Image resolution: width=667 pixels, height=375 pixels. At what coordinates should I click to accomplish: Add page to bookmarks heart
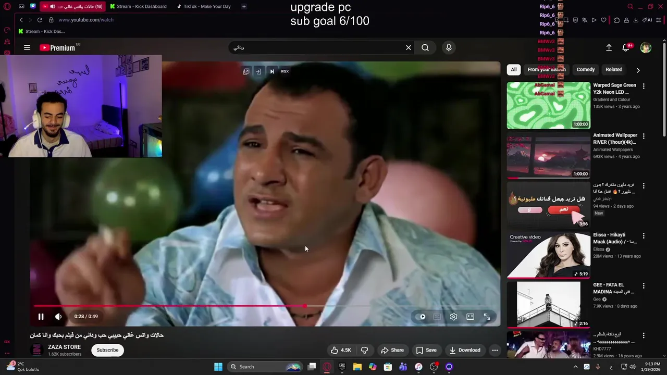[x=603, y=20]
